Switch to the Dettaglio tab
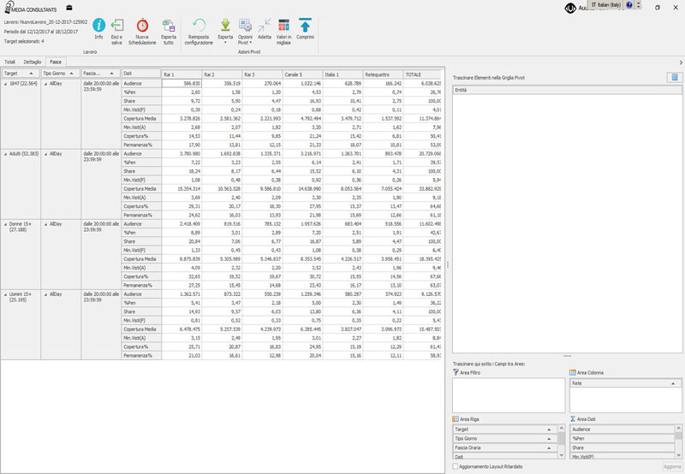This screenshot has width=685, height=474. [x=33, y=62]
